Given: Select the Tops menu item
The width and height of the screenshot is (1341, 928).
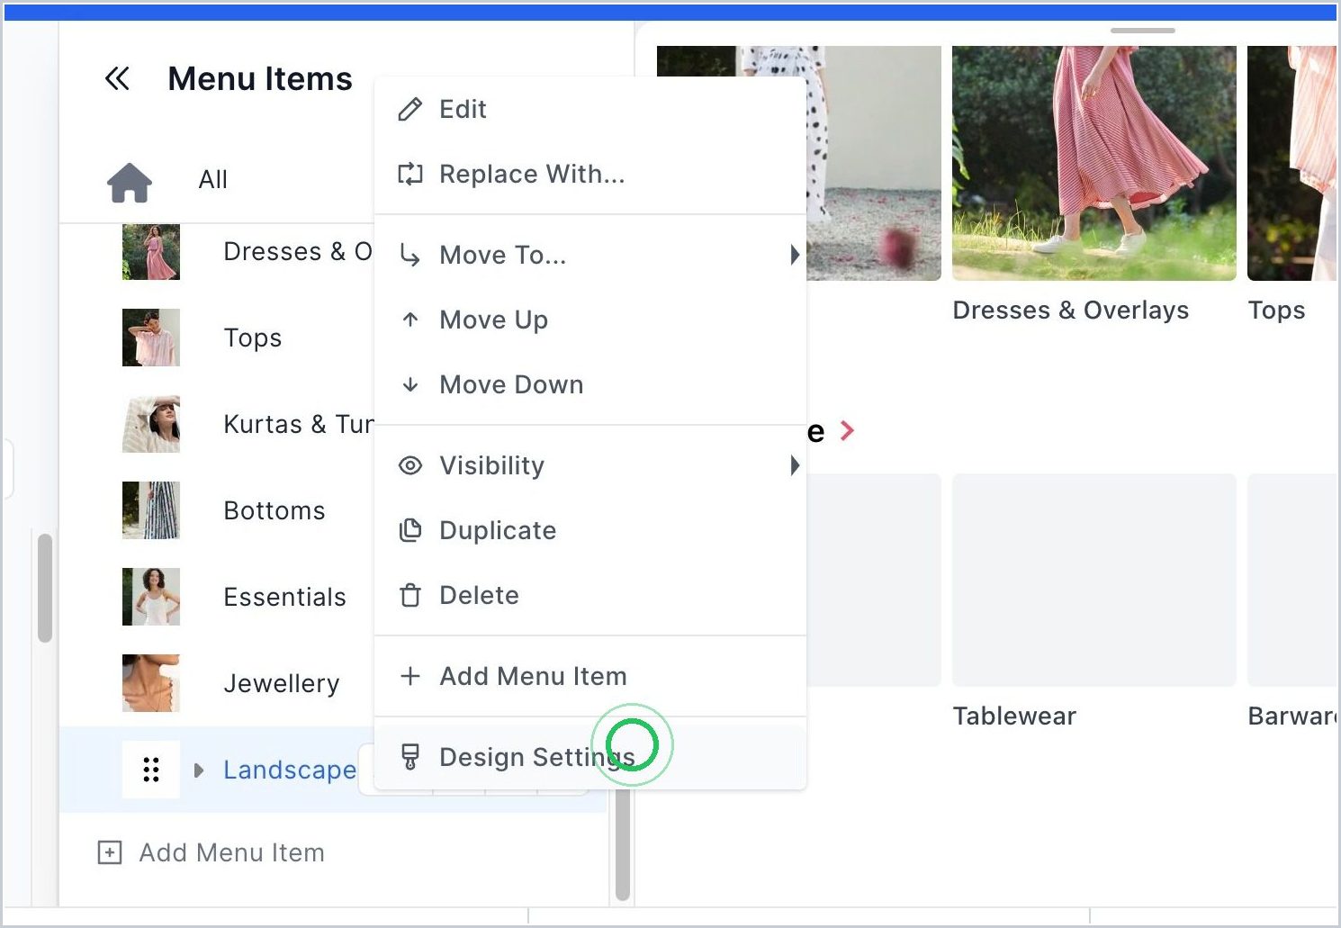Looking at the screenshot, I should click(253, 338).
